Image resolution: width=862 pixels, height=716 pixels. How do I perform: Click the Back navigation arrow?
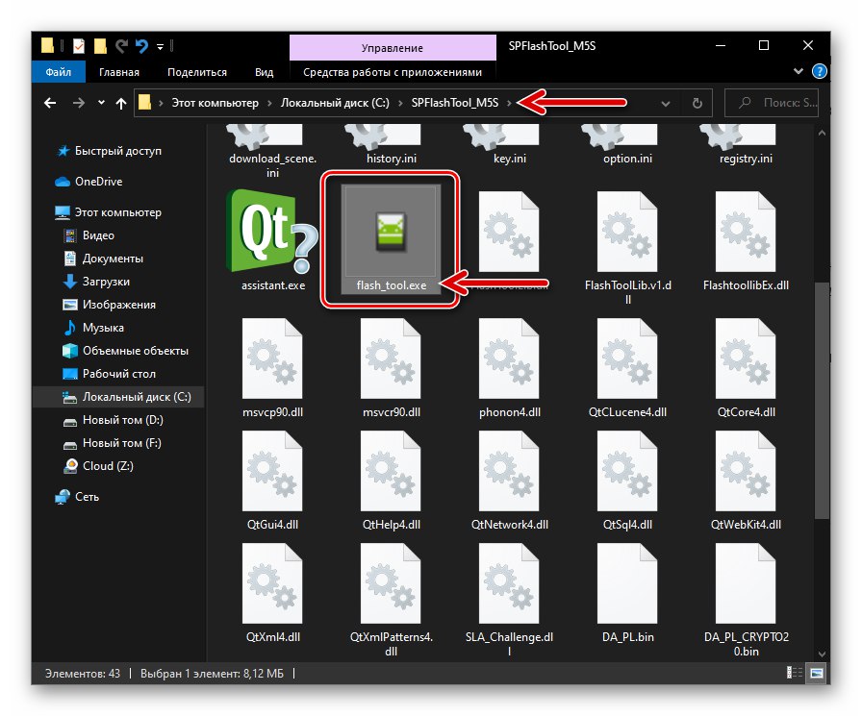(x=50, y=103)
